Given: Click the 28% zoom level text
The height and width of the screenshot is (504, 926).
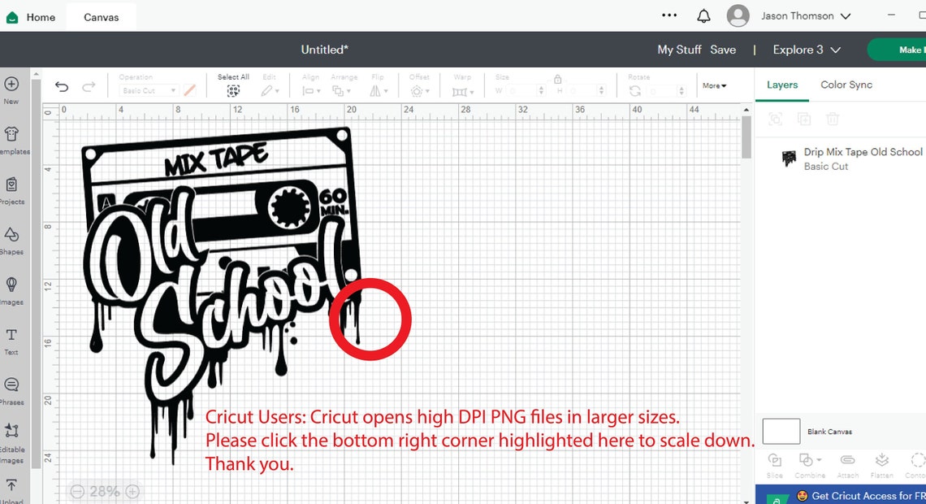Looking at the screenshot, I should 105,492.
